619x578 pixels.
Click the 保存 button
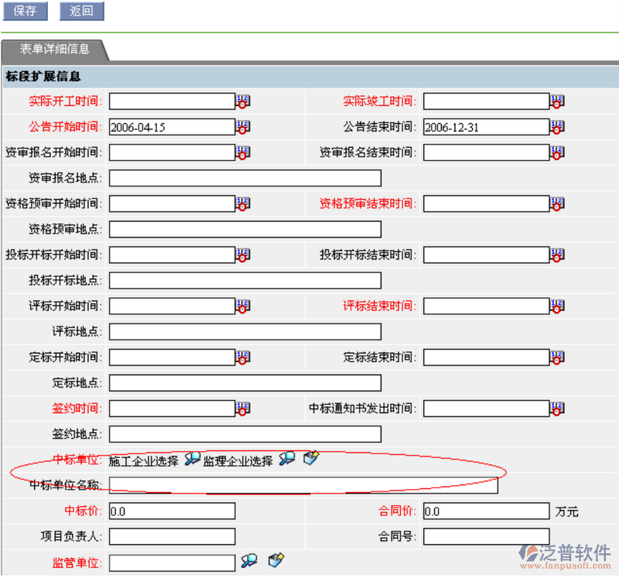25,11
